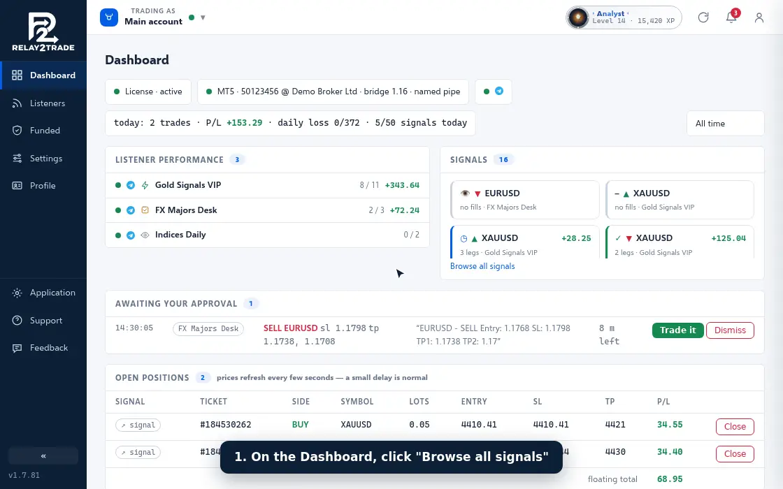
Task: Close the position with P/L 34.40
Action: [x=735, y=453]
